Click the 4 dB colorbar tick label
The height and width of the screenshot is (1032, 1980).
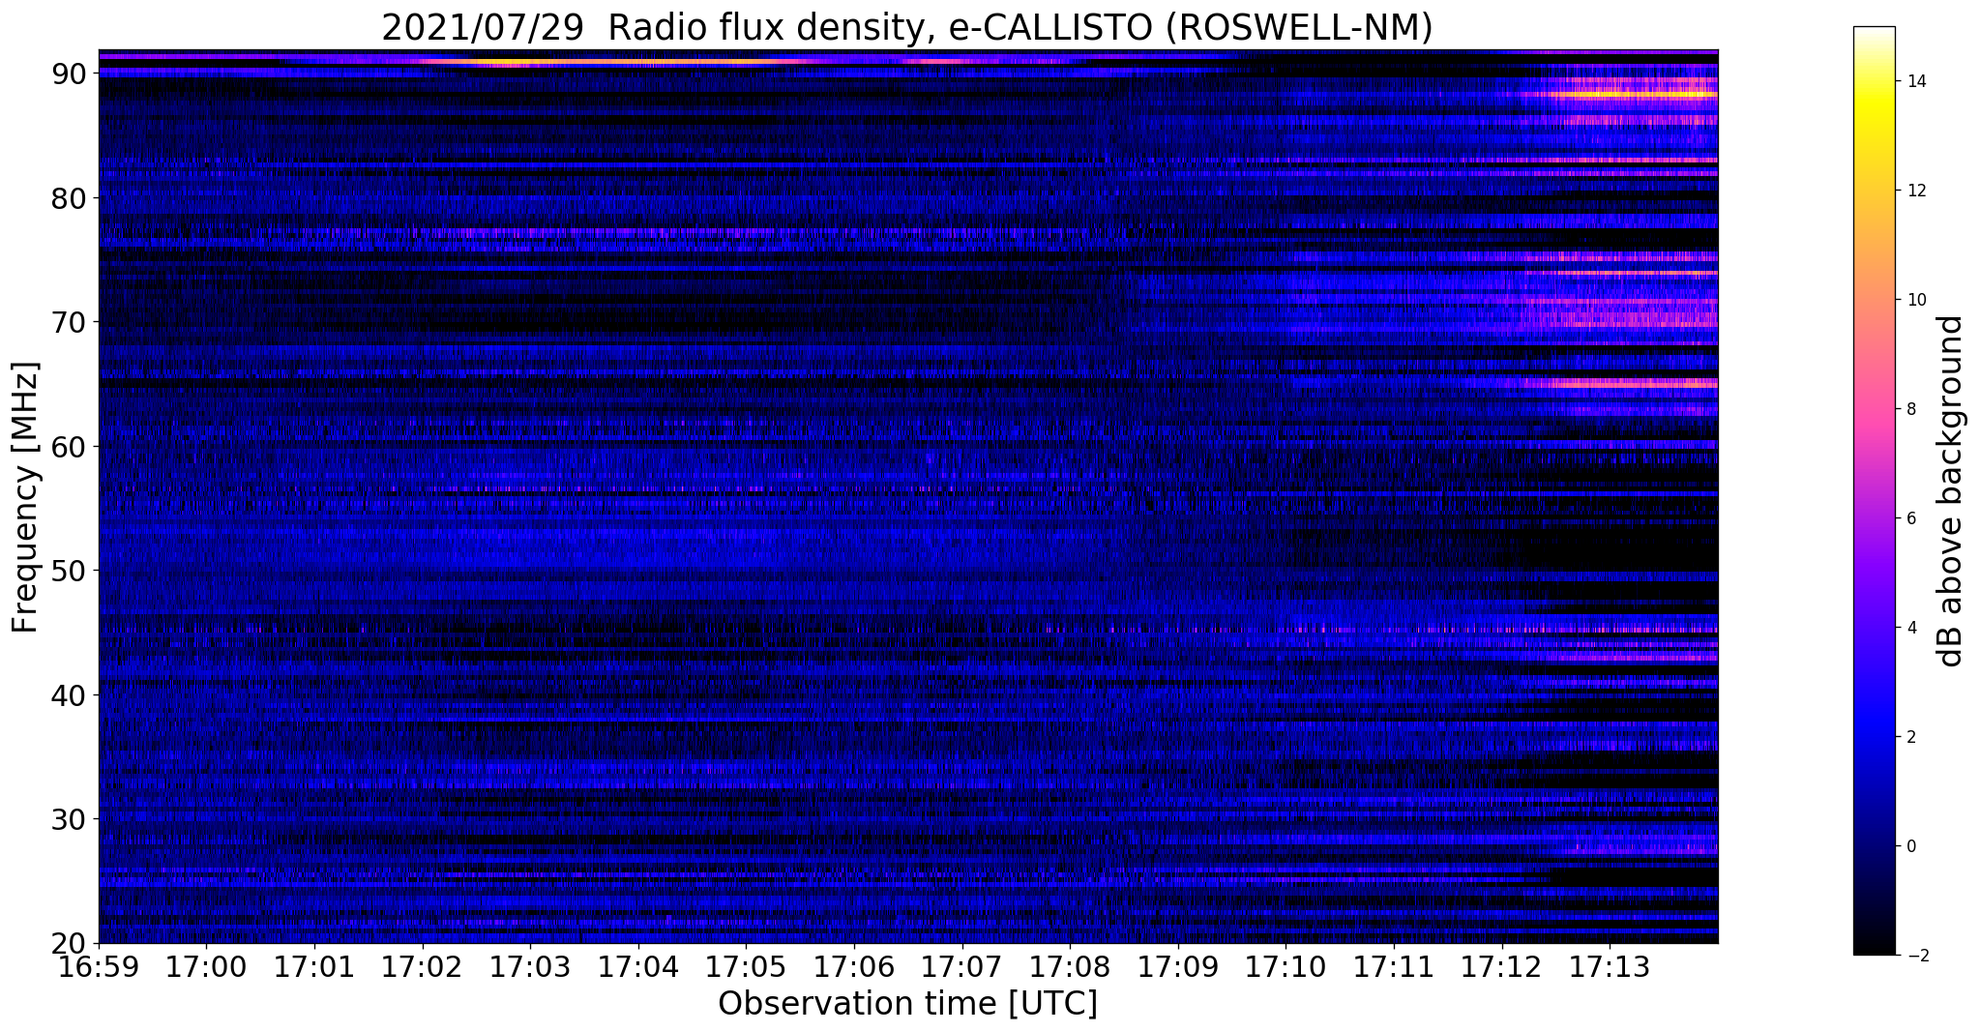[x=1910, y=628]
